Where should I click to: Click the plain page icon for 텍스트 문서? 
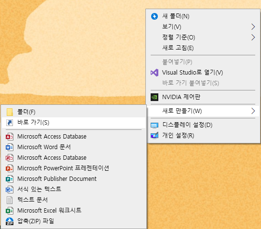tap(10, 200)
